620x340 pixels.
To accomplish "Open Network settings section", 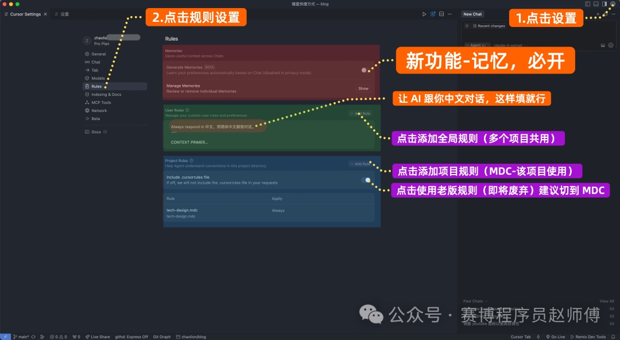I will [115, 111].
